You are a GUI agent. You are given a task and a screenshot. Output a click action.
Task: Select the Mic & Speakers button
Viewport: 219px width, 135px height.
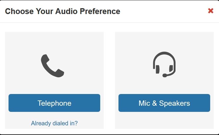click(x=164, y=103)
